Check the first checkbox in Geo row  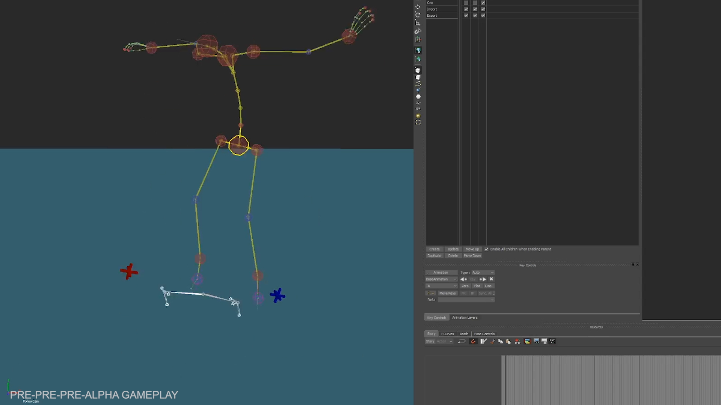pos(466,3)
